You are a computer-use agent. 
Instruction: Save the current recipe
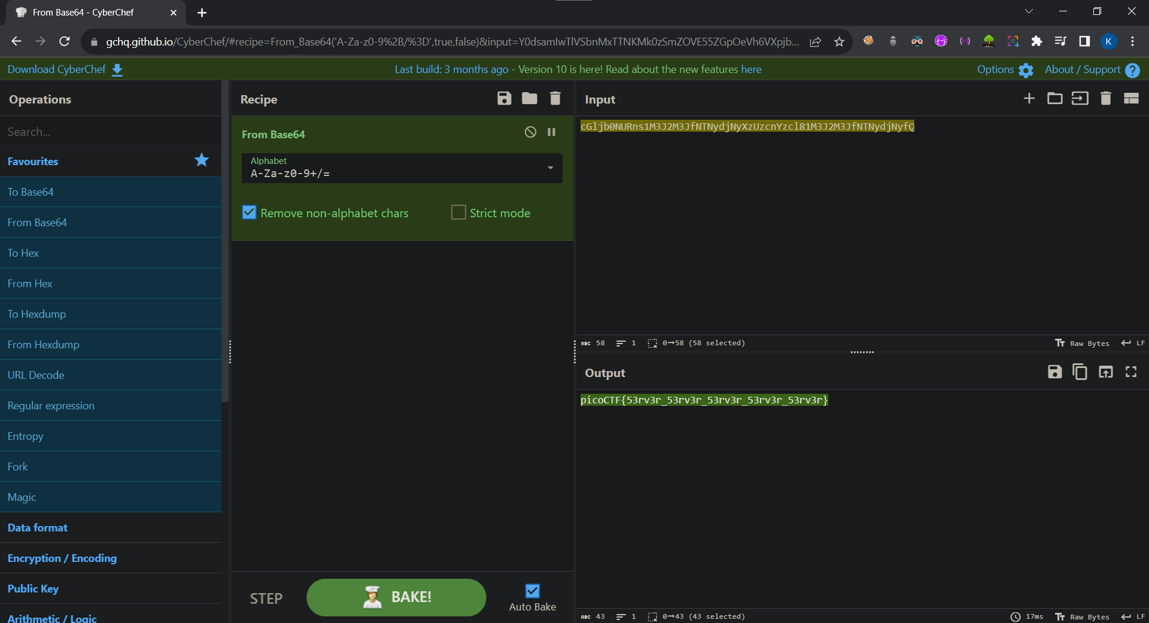point(504,99)
